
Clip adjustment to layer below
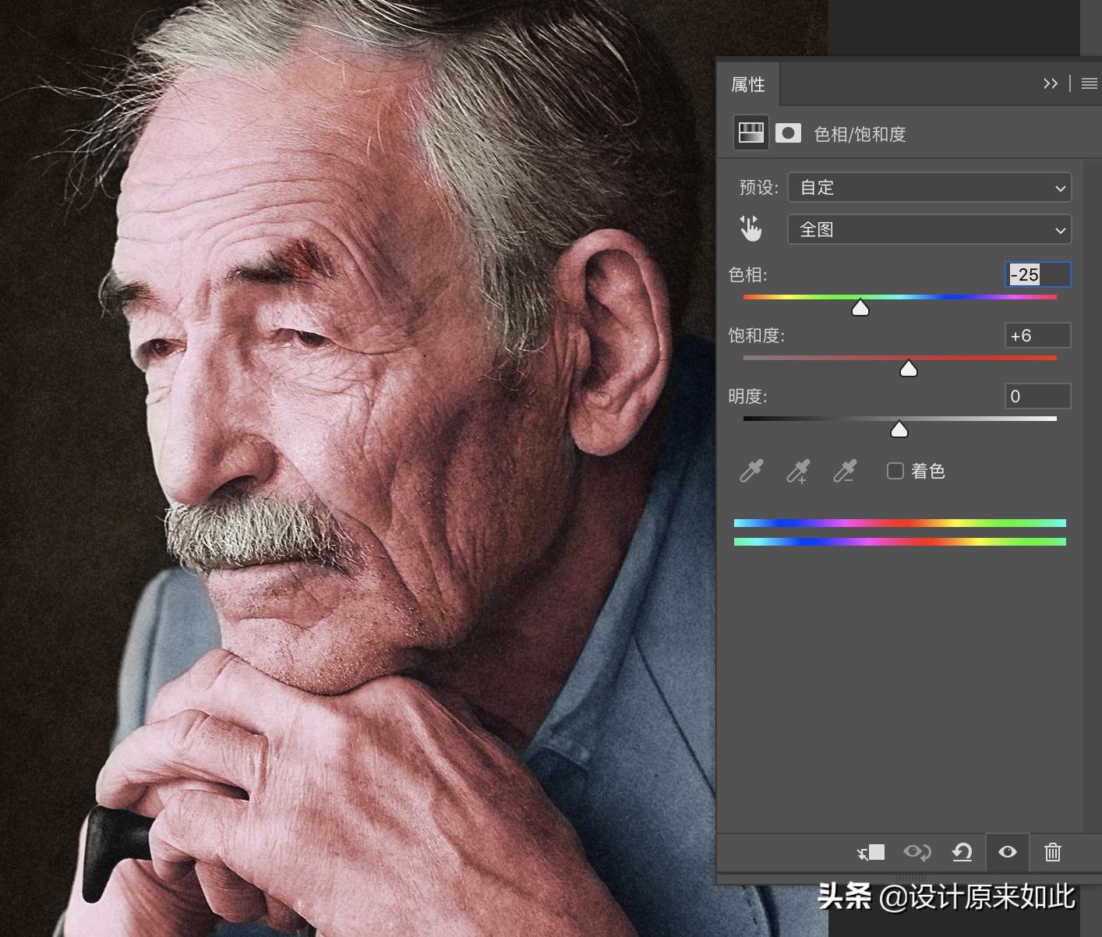[x=871, y=852]
